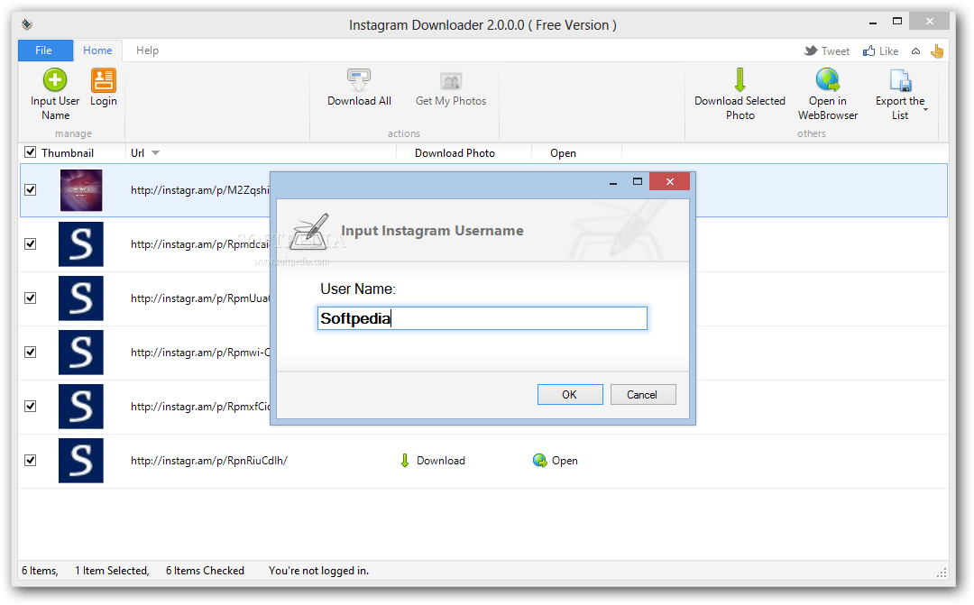Expand the Export the List dropdown arrow
974x605 pixels.
coord(925,110)
